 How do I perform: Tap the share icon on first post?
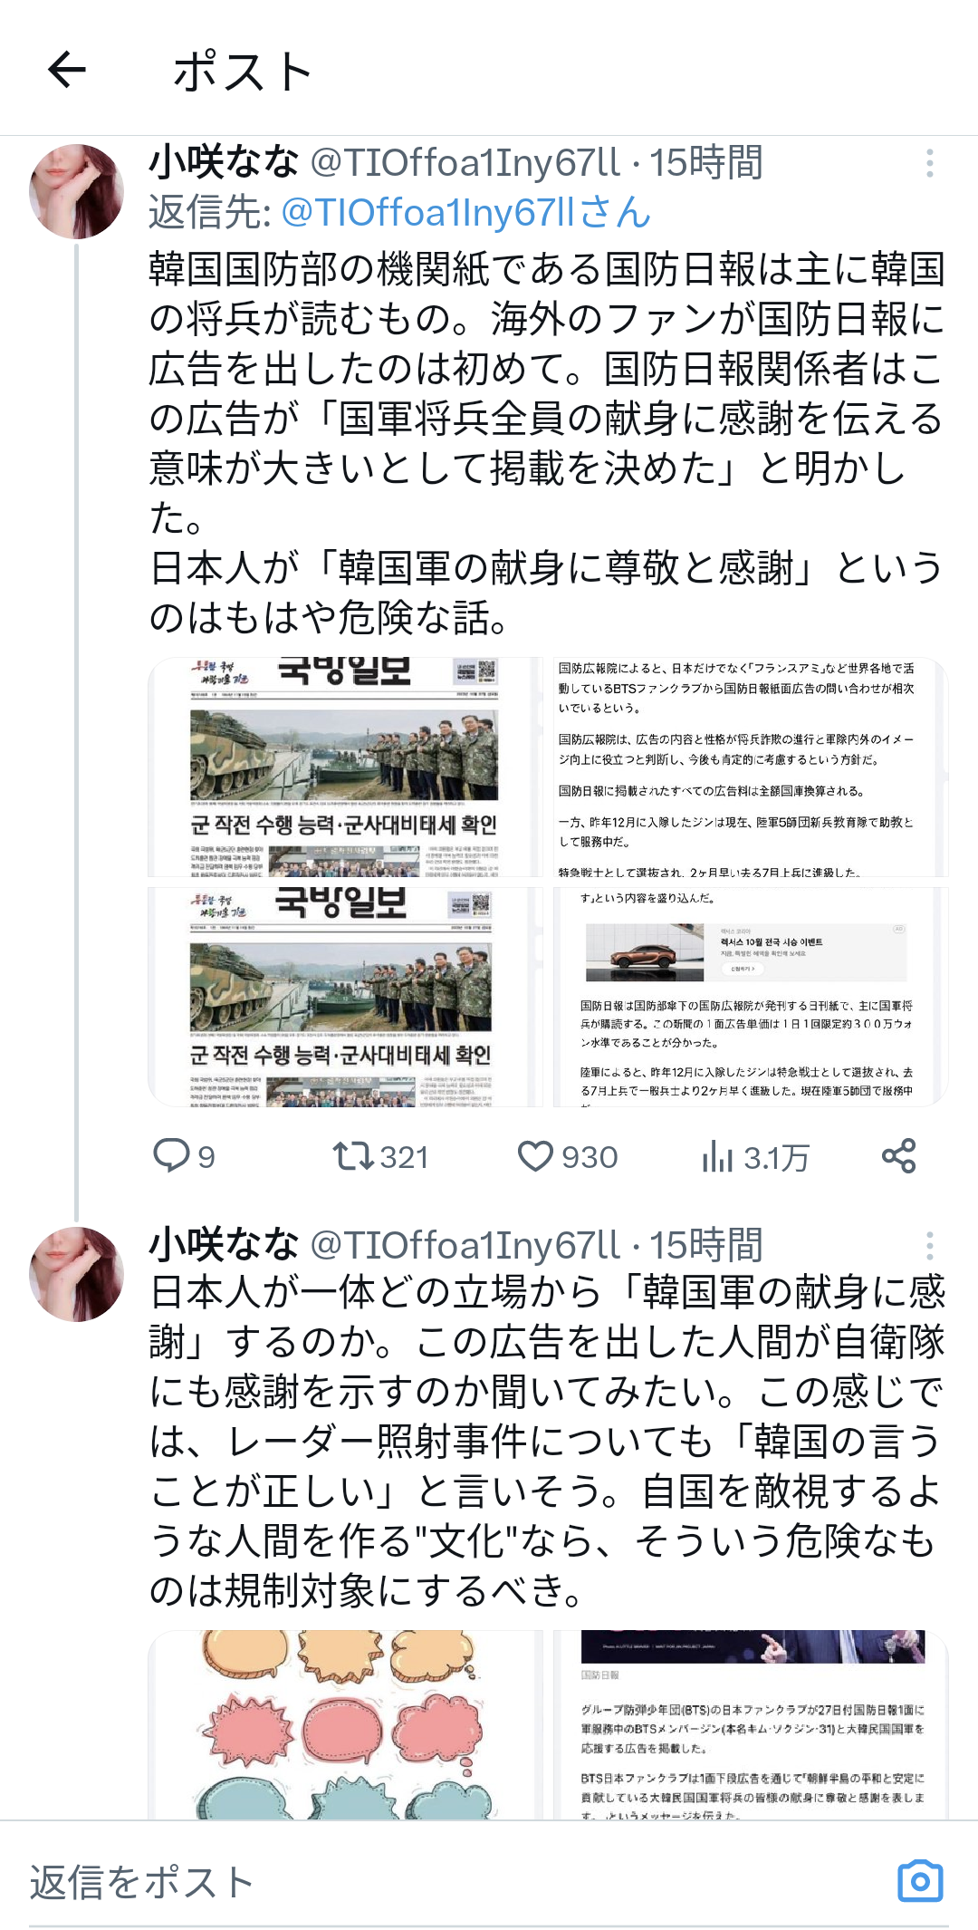[899, 1156]
